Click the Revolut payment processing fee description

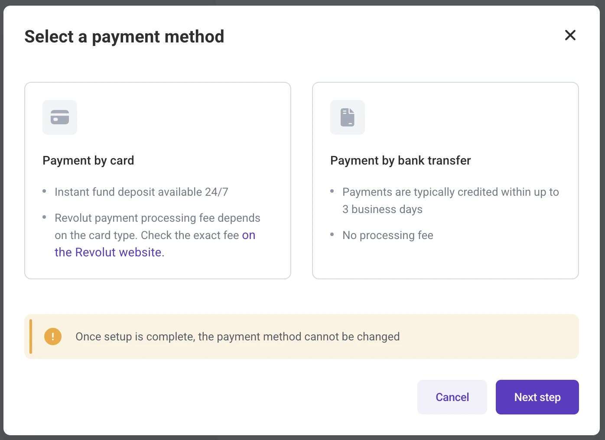(157, 235)
